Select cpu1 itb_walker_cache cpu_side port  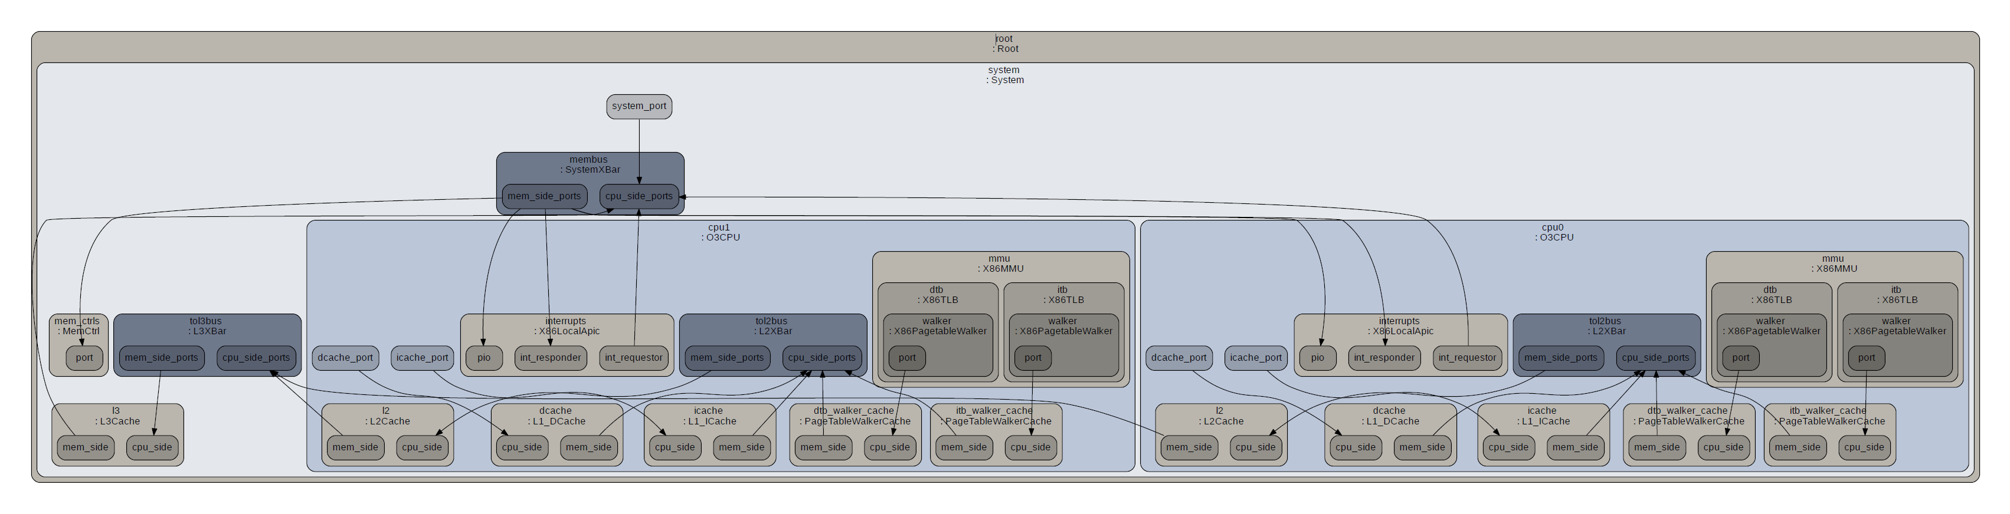coord(1031,448)
